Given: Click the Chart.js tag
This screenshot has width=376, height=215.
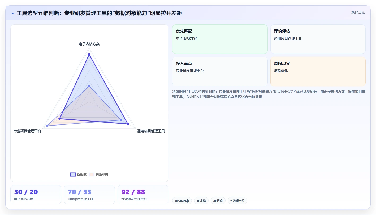Looking at the screenshot, I should coord(182,201).
